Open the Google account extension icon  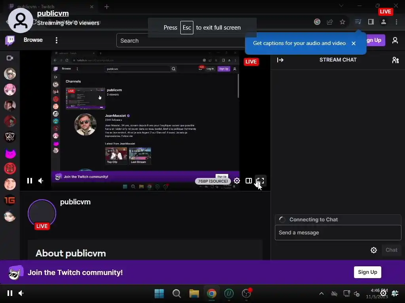pos(317,22)
